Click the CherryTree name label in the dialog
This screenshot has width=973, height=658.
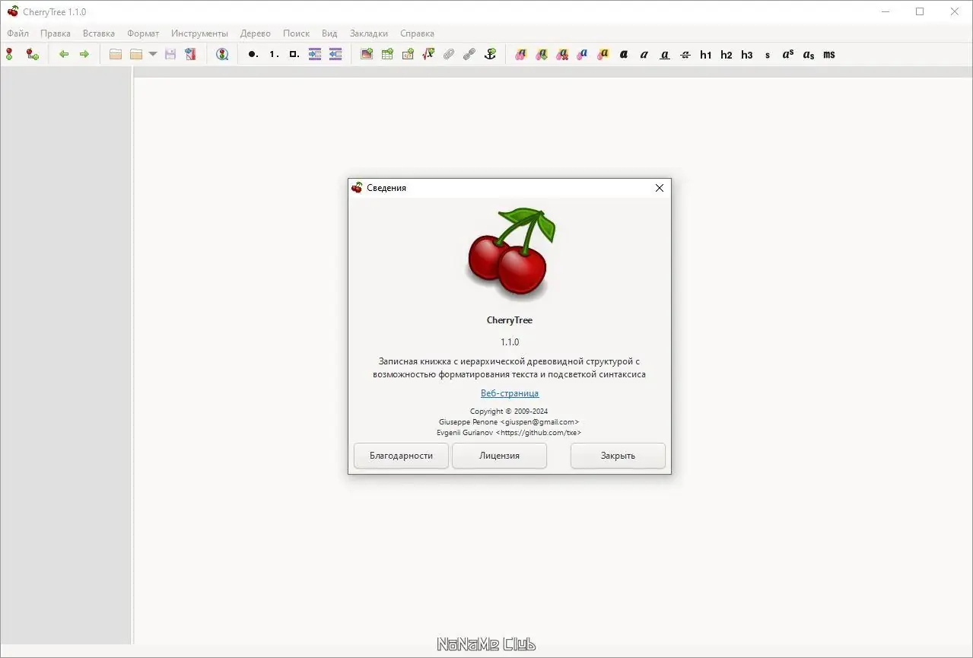(x=510, y=320)
